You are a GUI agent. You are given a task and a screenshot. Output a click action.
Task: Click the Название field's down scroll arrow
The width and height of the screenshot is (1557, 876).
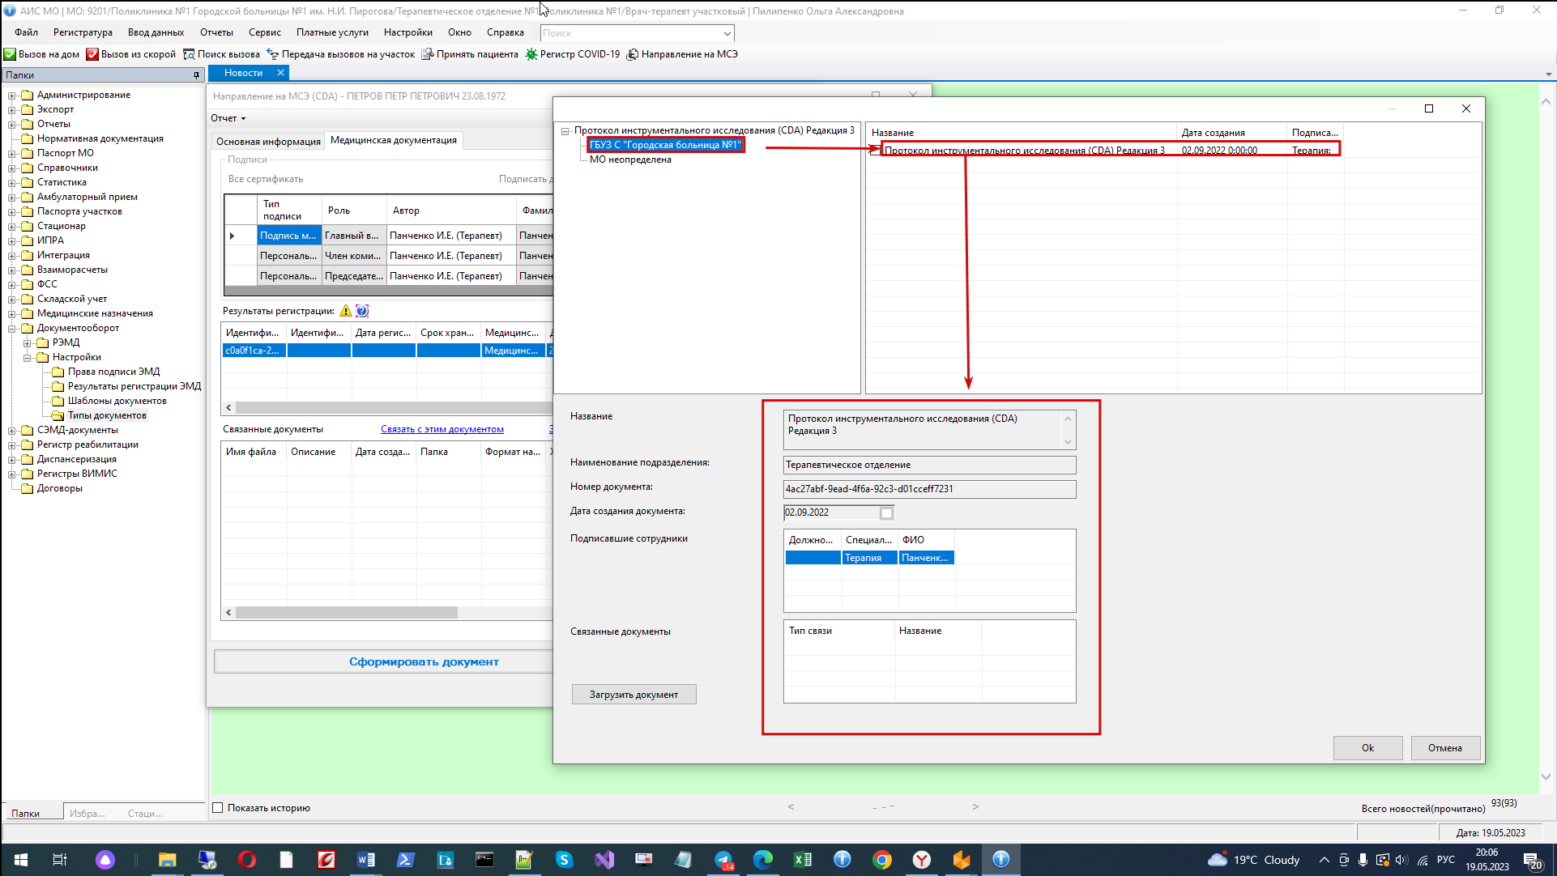1068,442
